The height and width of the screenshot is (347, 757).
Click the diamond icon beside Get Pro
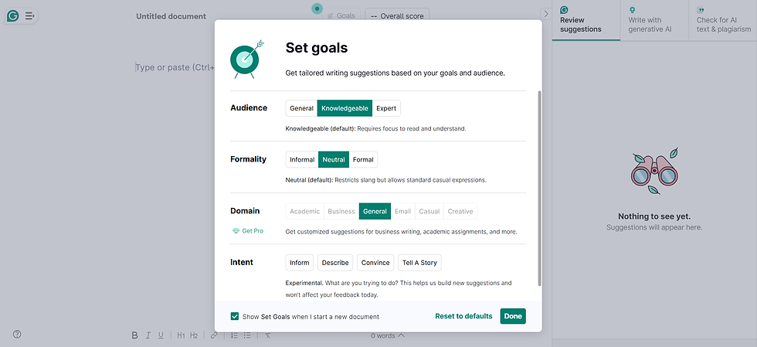coord(236,231)
